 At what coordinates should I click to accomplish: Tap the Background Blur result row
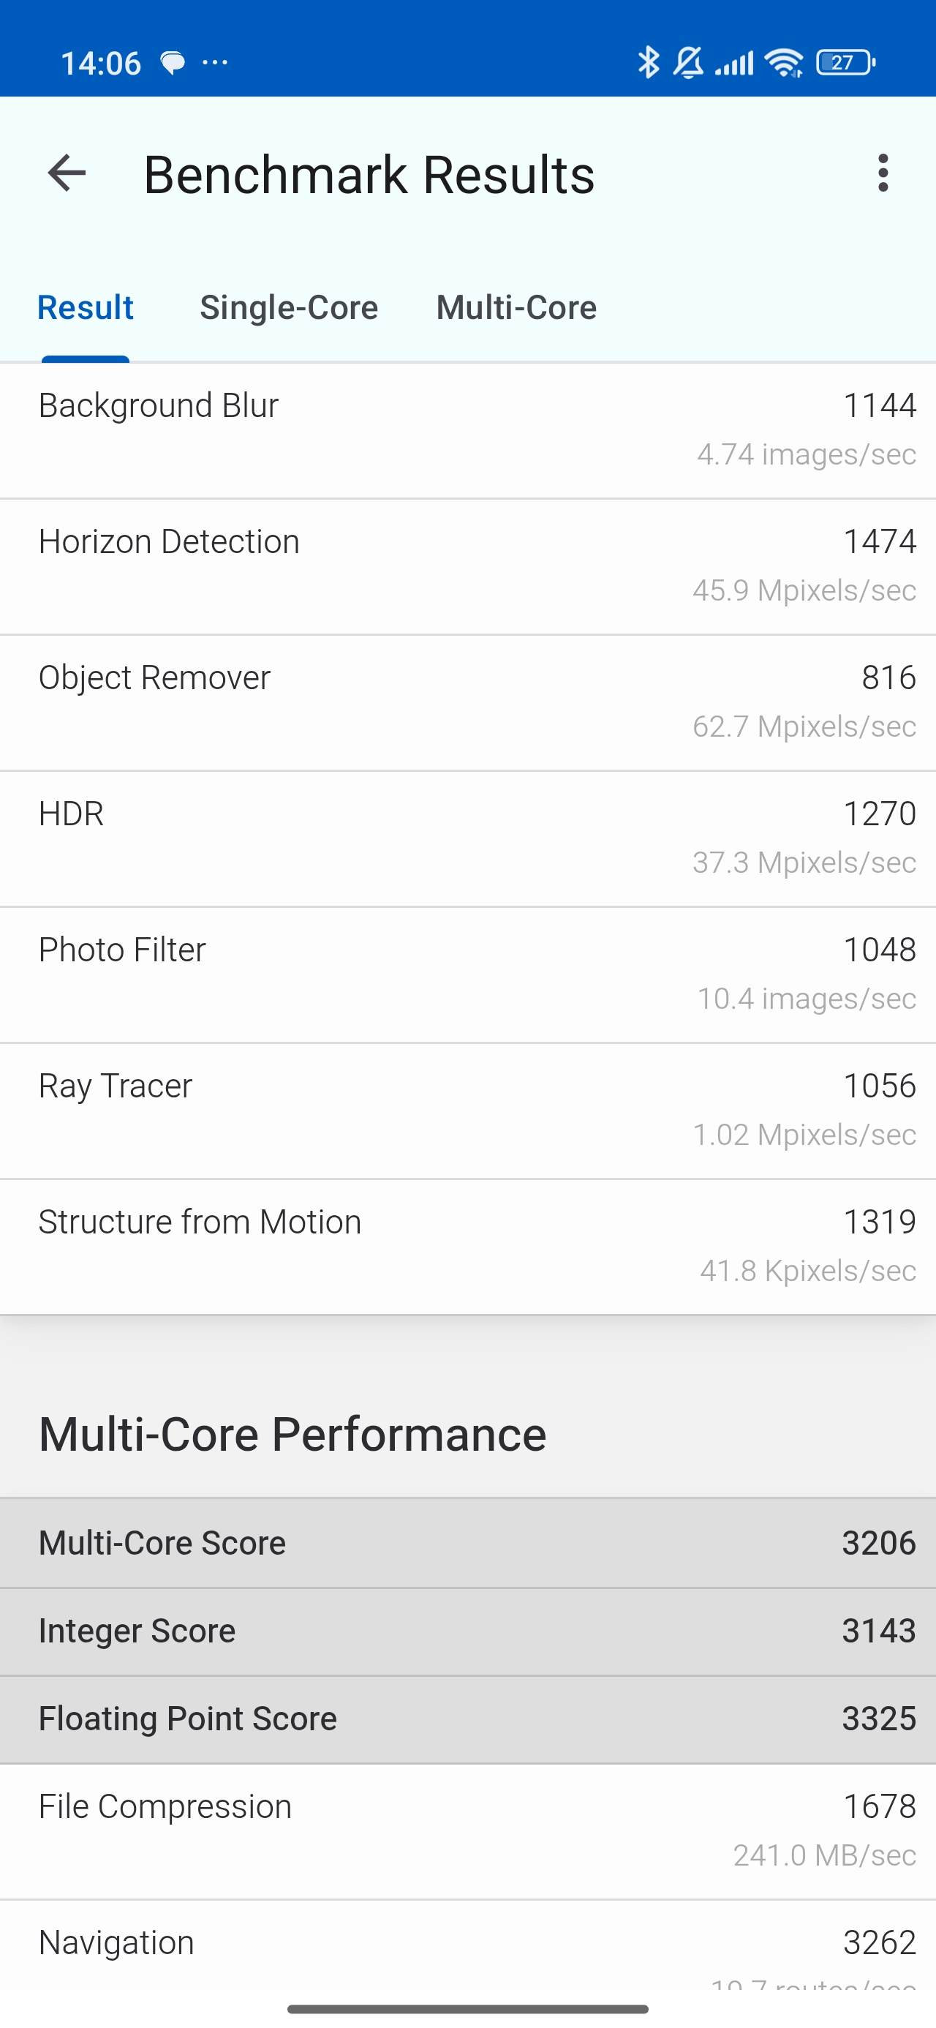[467, 430]
